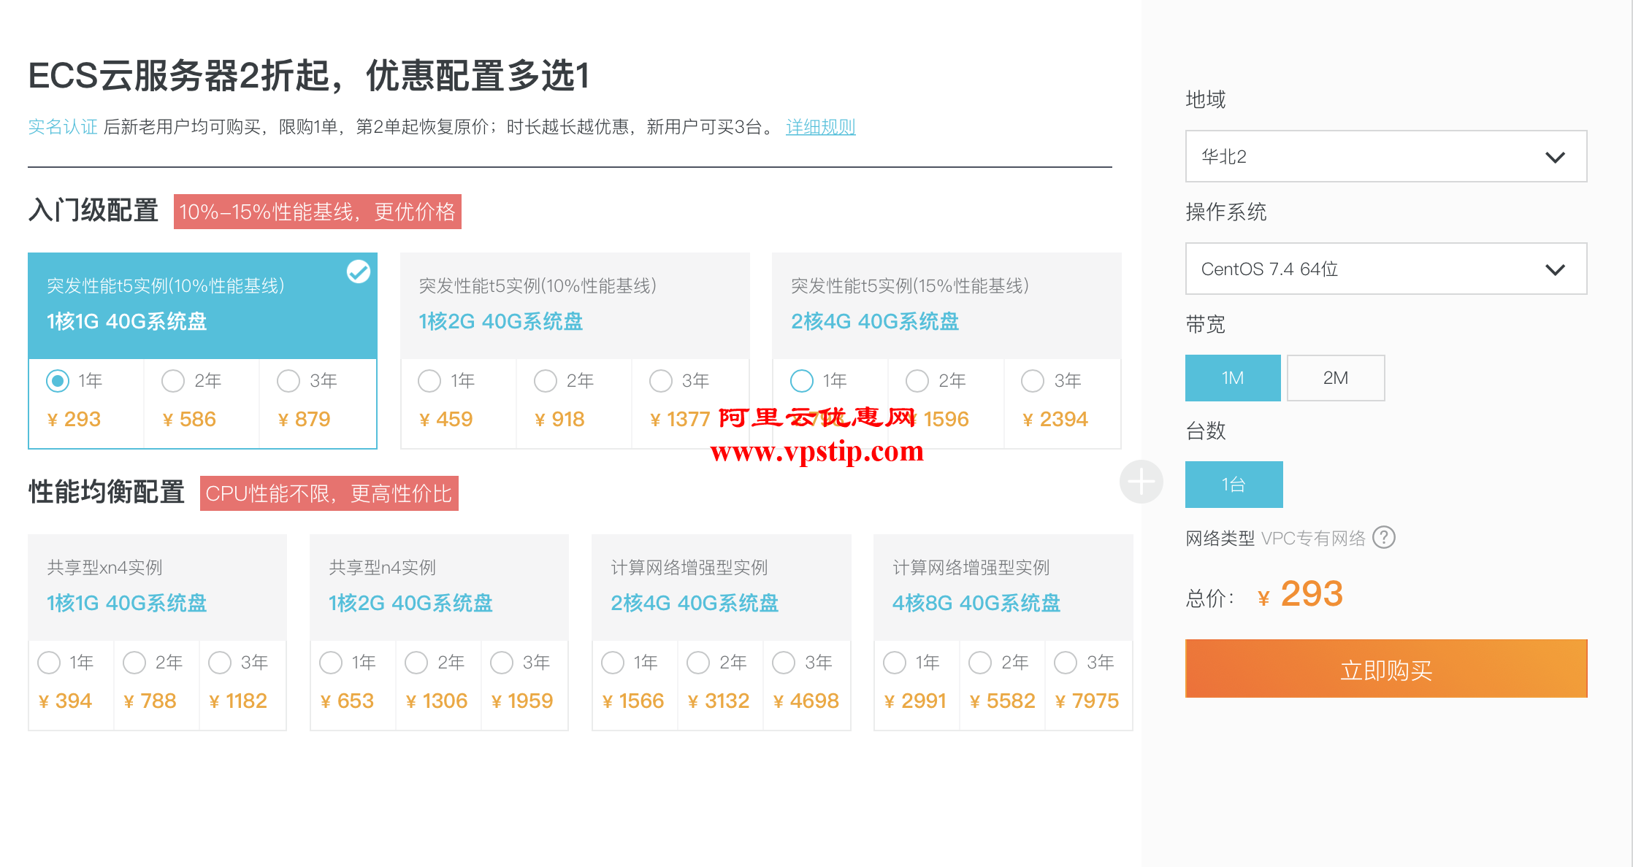This screenshot has height=867, width=1633.
Task: Open the 地域 region dropdown showing 华北2
Action: pos(1386,156)
